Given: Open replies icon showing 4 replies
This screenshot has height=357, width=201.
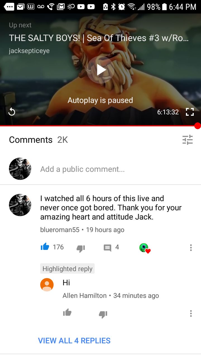Looking at the screenshot, I should click(x=107, y=248).
